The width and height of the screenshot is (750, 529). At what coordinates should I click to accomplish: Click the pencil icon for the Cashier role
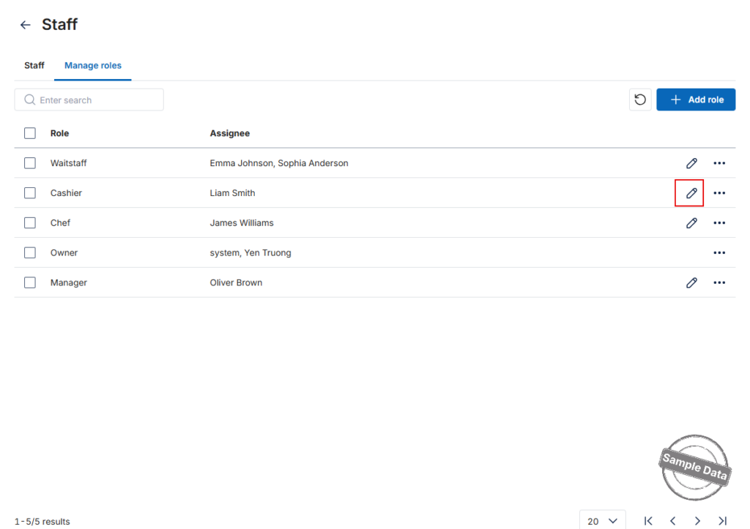pyautogui.click(x=691, y=193)
